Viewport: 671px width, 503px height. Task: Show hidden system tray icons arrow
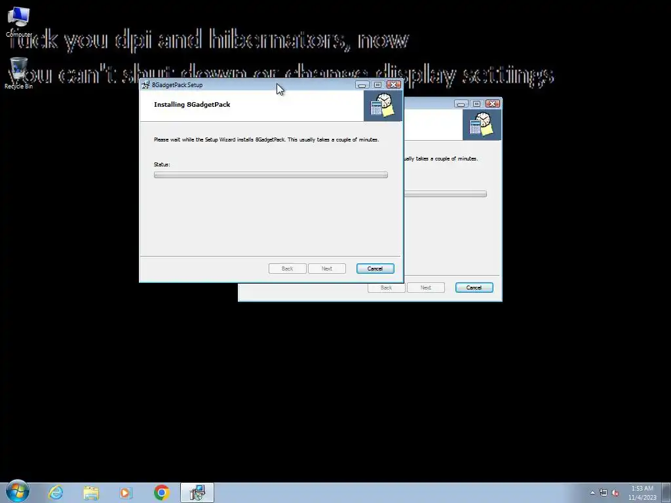pyautogui.click(x=592, y=493)
